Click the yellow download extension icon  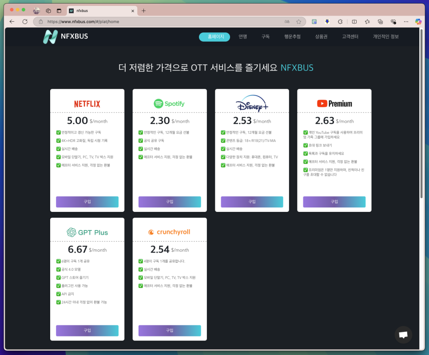pyautogui.click(x=327, y=22)
